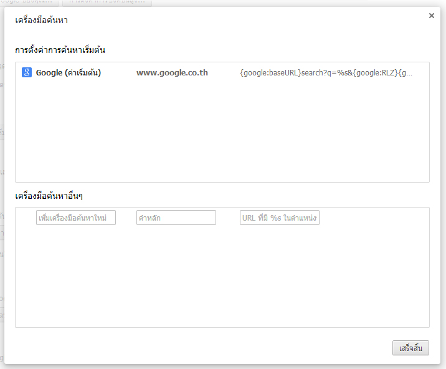This screenshot has width=446, height=369.
Task: Close the search engines dialog with X
Action: tap(432, 16)
